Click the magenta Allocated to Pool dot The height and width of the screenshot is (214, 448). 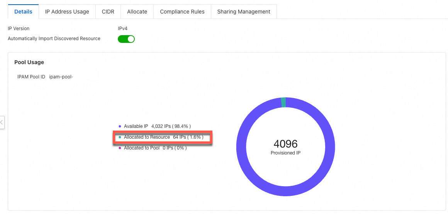[x=120, y=148]
